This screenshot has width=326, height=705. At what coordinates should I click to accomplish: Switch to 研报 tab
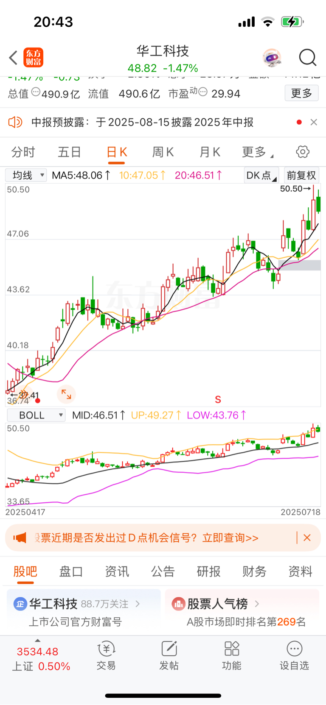[x=209, y=571]
